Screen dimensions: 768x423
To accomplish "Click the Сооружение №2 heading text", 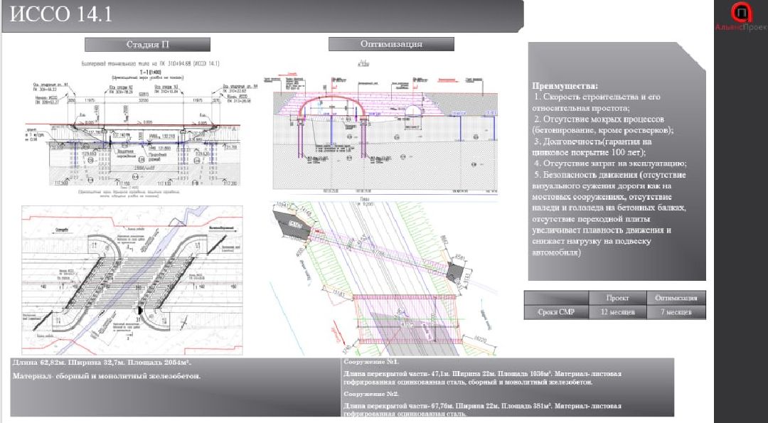I will [369, 393].
